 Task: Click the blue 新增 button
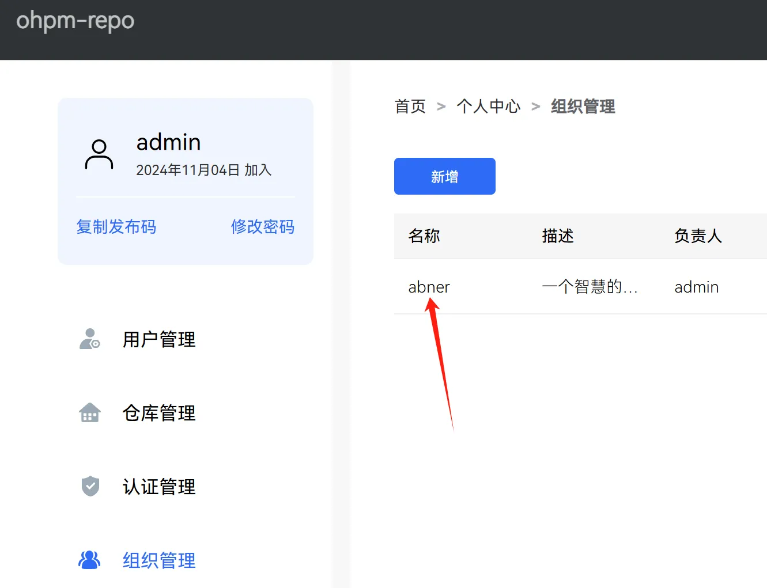(445, 176)
